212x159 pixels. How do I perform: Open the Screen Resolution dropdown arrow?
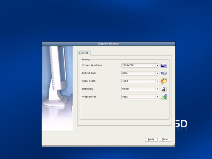[158, 65]
